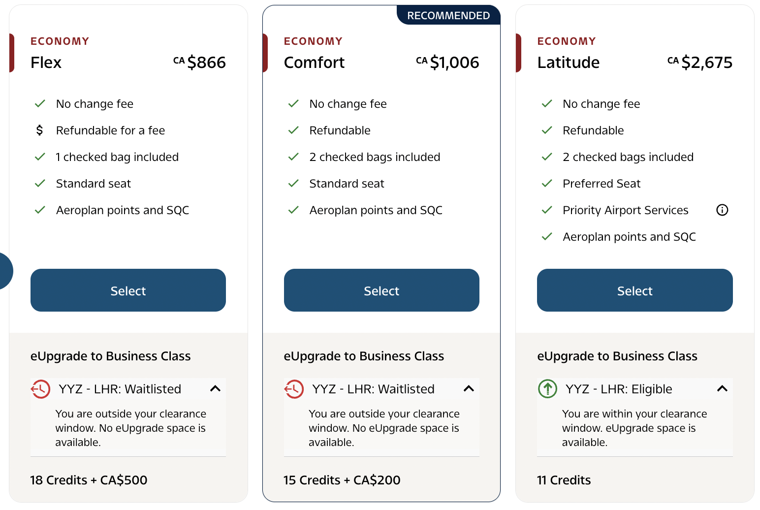
Task: Click the checkmark beside 1 checked bag included
Action: click(40, 157)
